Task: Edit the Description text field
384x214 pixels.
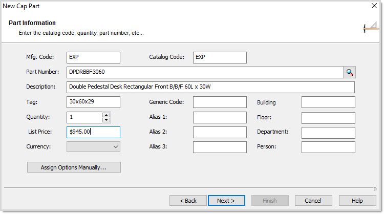Action: pyautogui.click(x=210, y=87)
